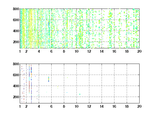Image resolution: width=154 pixels, height=116 pixels.
Task: Select x-axis label 20 on bottom plot
Action: coord(139,106)
